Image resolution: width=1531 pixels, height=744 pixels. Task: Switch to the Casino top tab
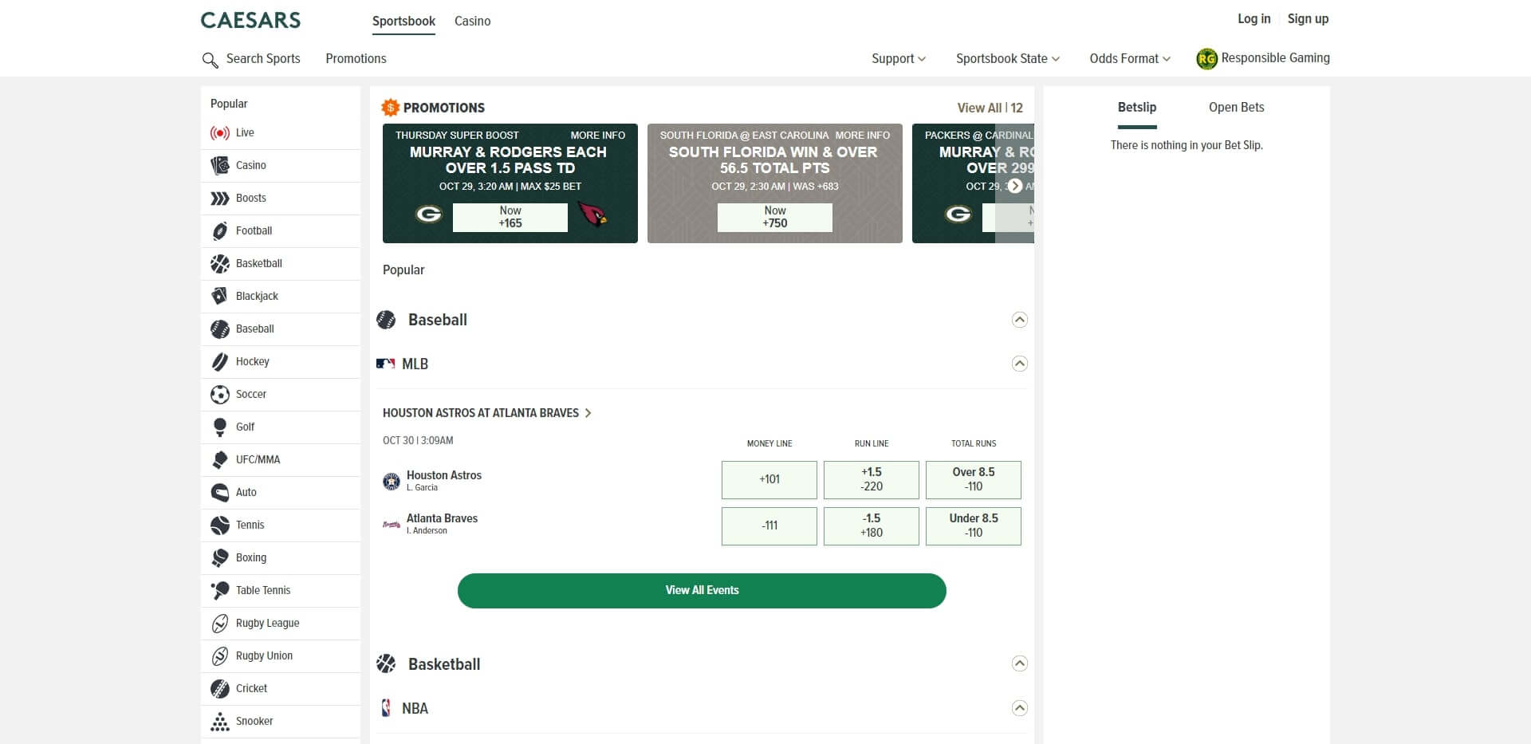472,22
